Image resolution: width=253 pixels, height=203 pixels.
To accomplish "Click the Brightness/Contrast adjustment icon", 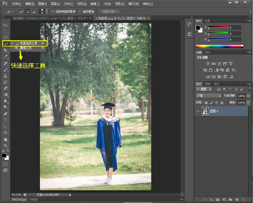I will (x=207, y=64).
